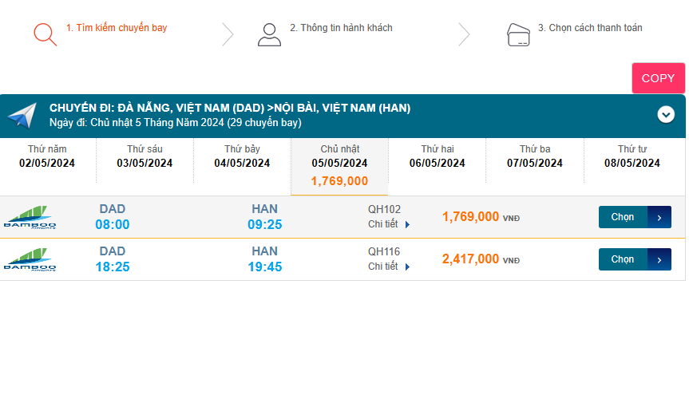Expand Chi tiết for flight QH116

point(389,267)
